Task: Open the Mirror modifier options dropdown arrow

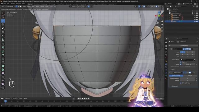Action: [x=192, y=49]
